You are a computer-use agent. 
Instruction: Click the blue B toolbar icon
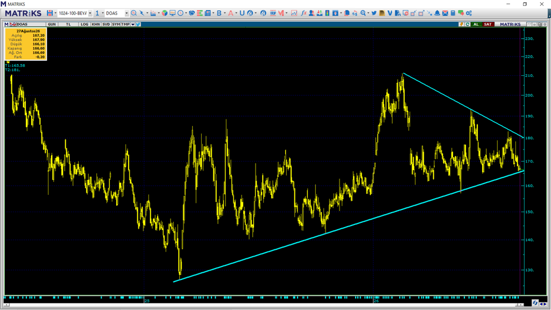tap(219, 13)
